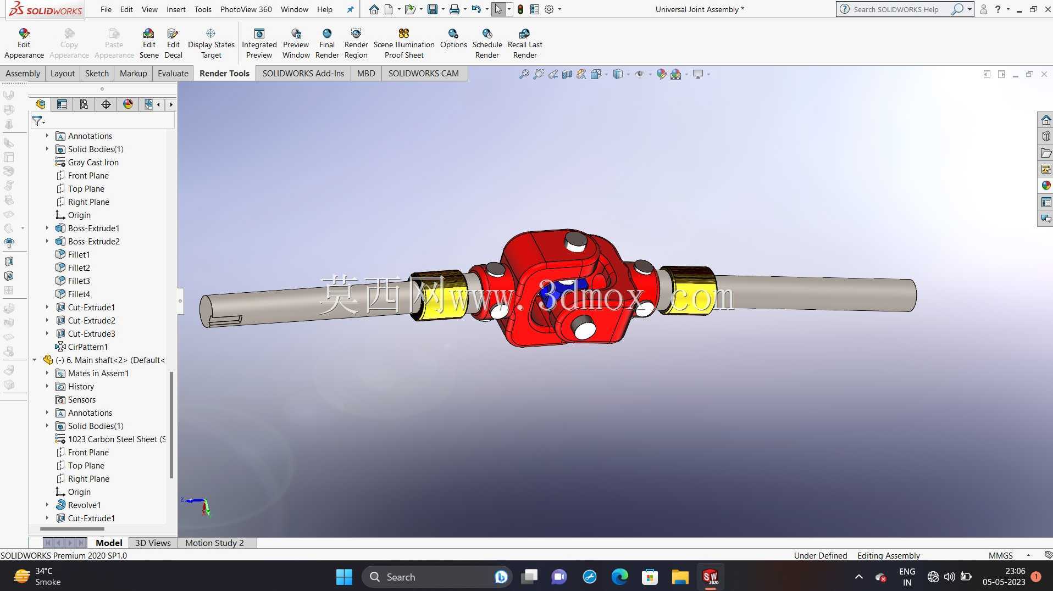The height and width of the screenshot is (591, 1053).
Task: Click the Edit Scene icon
Action: [149, 43]
